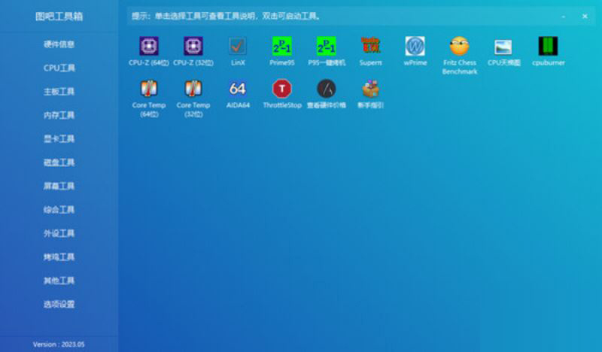The width and height of the screenshot is (602, 352).
Task: Select the Core Temp (64位) icon
Action: click(x=148, y=89)
